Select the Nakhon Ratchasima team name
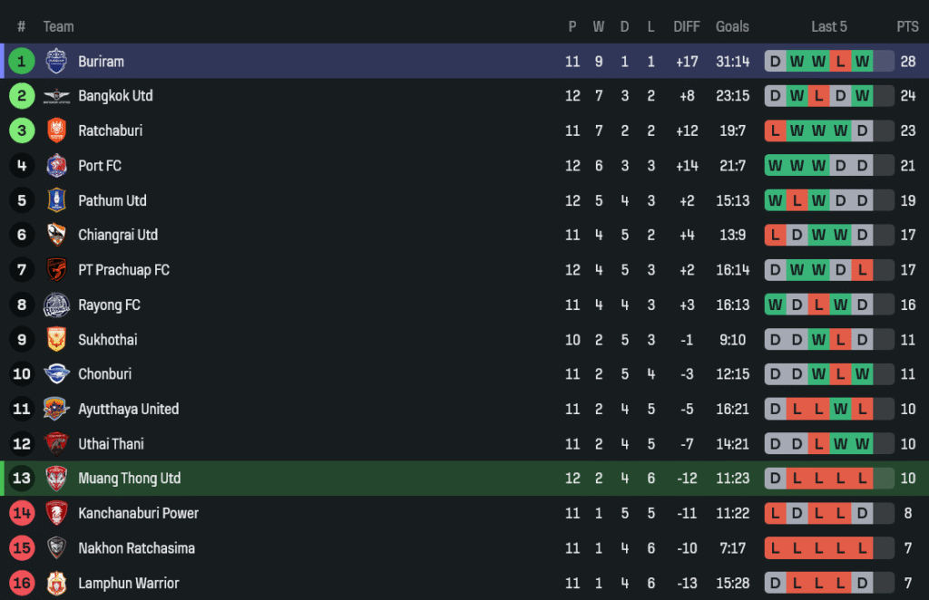Image resolution: width=929 pixels, height=600 pixels. tap(136, 548)
